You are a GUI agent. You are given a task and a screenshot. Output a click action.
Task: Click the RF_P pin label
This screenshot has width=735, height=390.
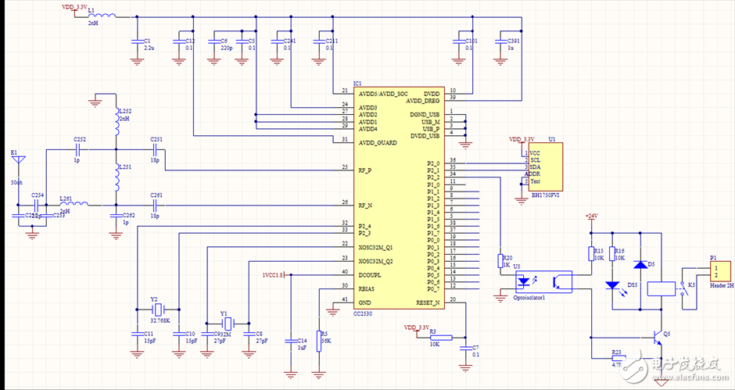366,169
